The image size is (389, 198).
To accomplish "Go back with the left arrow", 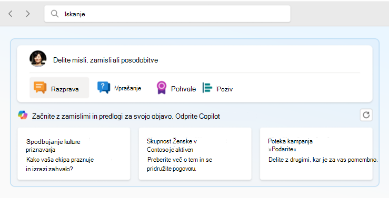I will point(11,14).
